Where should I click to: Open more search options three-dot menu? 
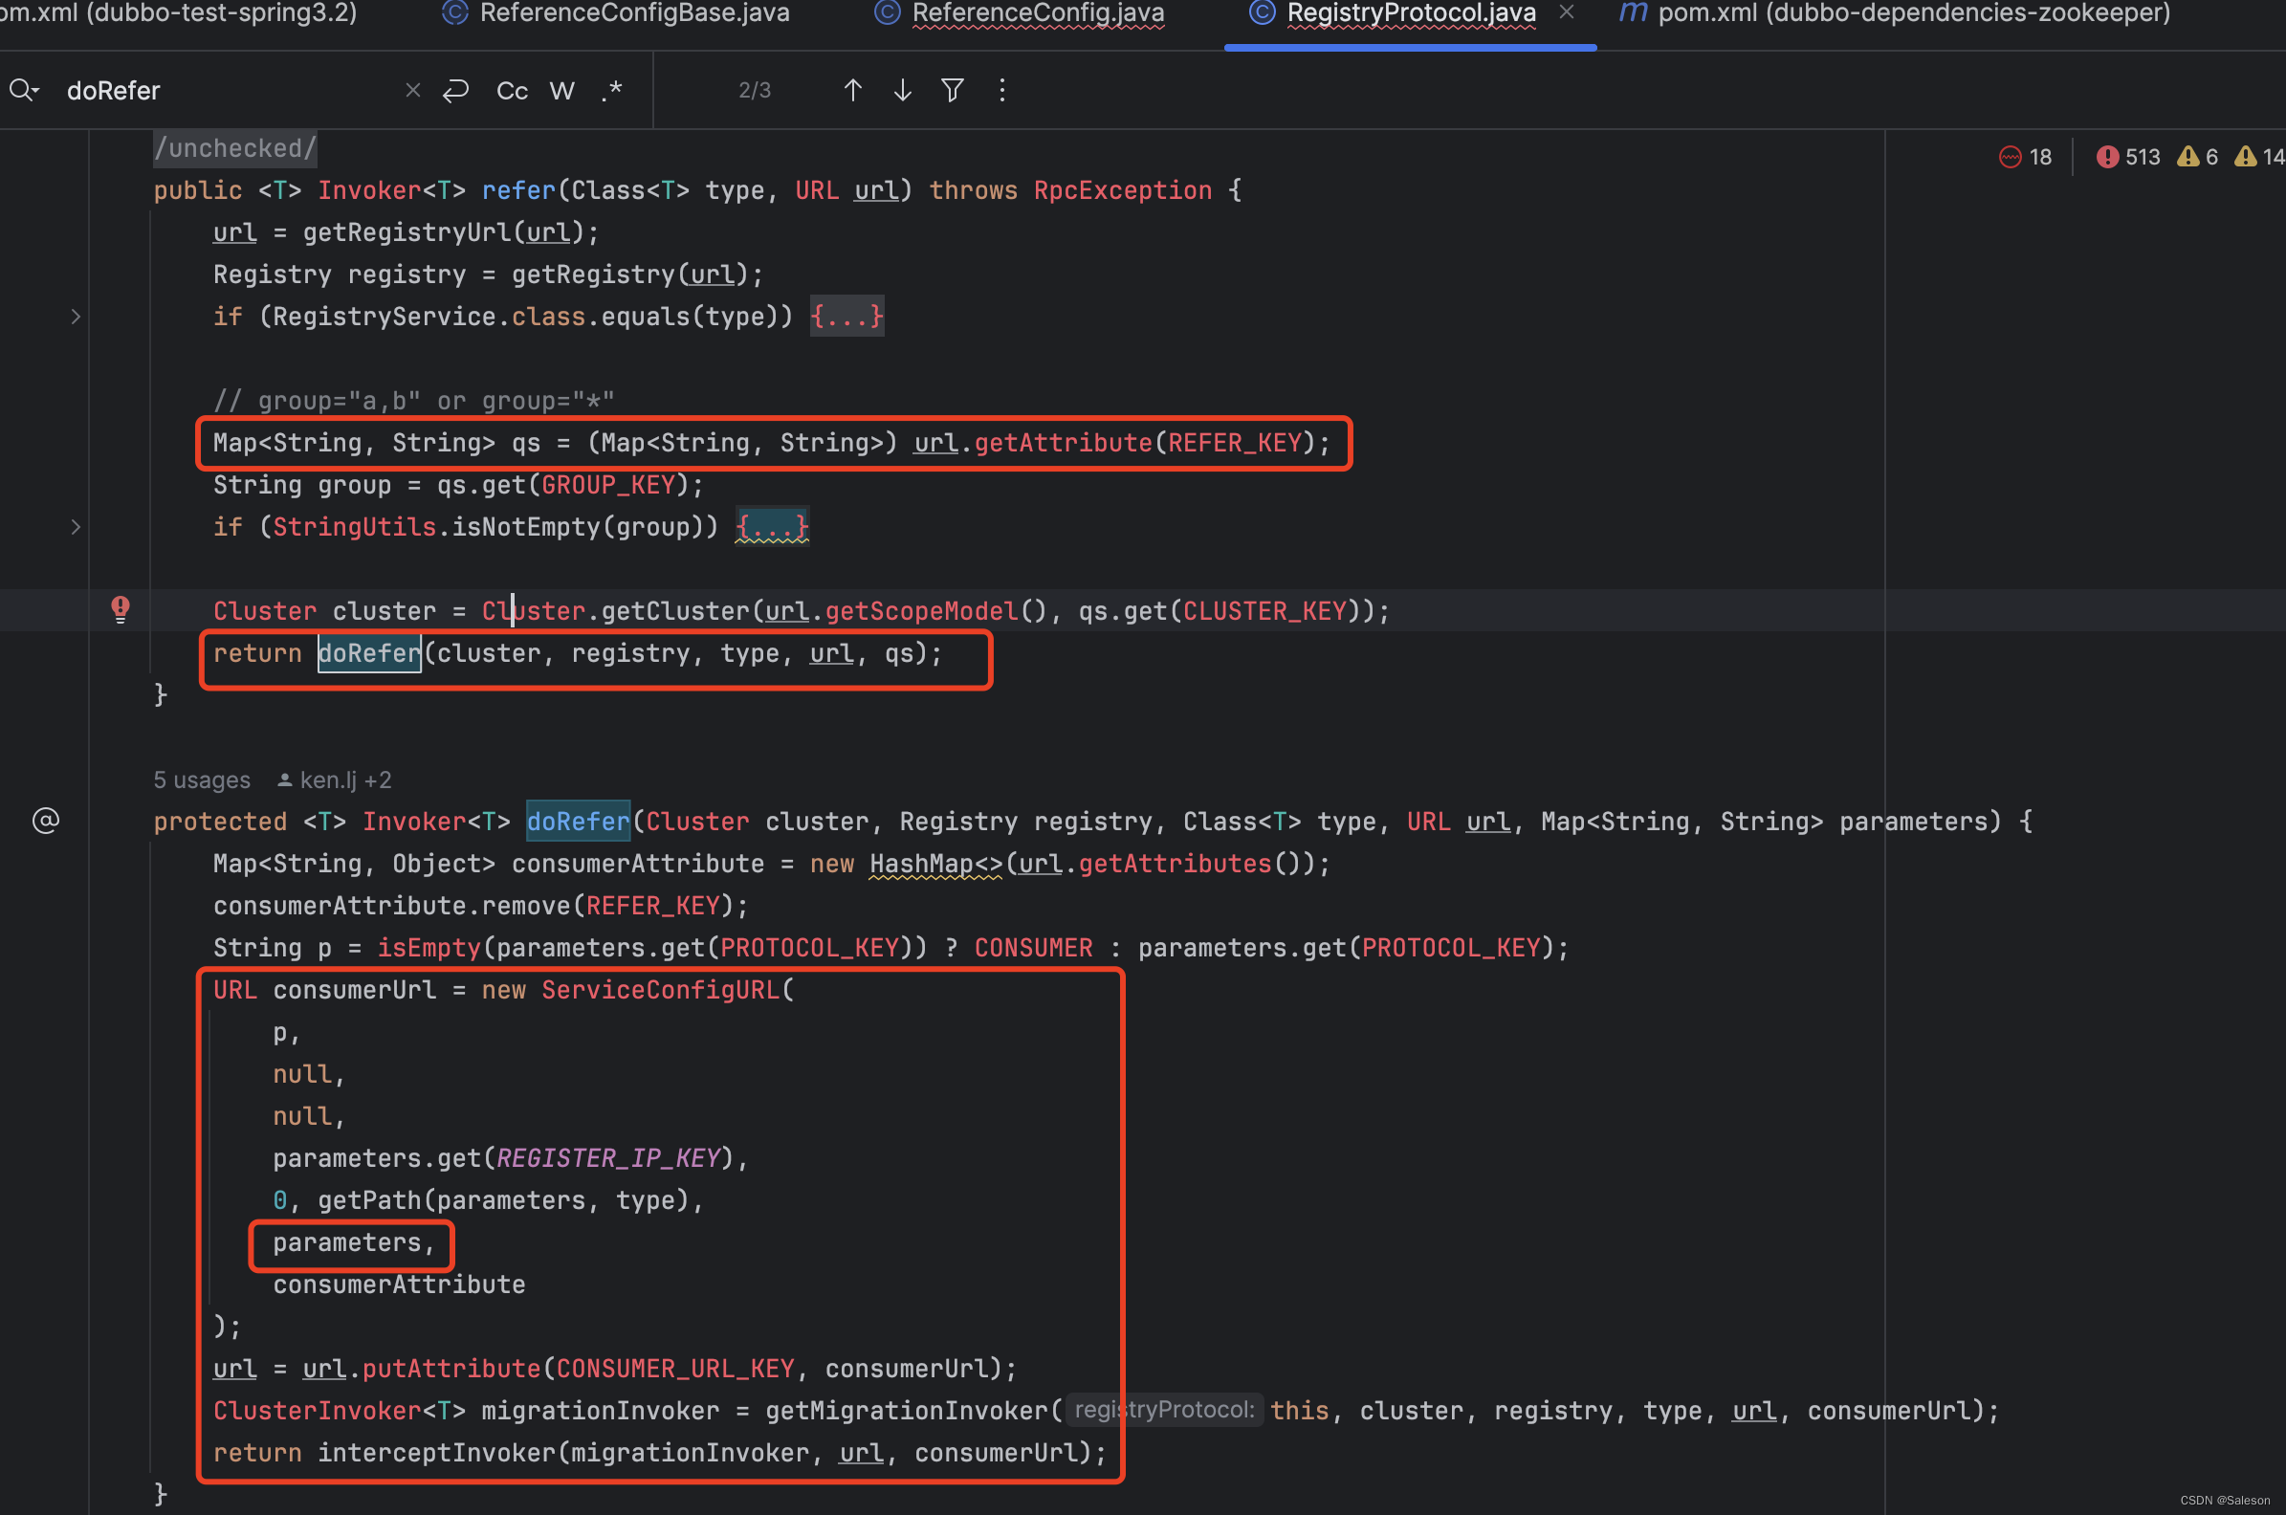click(1002, 91)
